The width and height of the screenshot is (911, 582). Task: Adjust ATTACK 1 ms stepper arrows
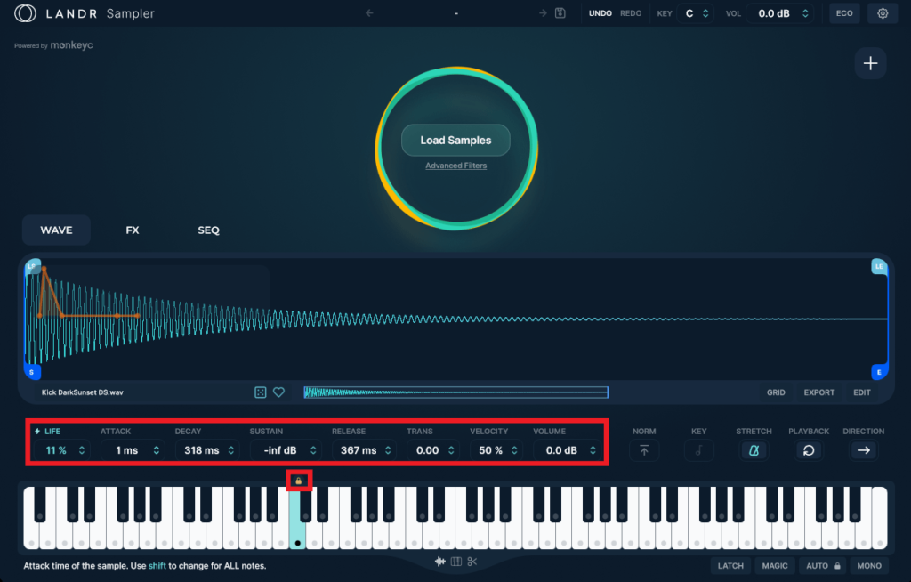point(157,450)
